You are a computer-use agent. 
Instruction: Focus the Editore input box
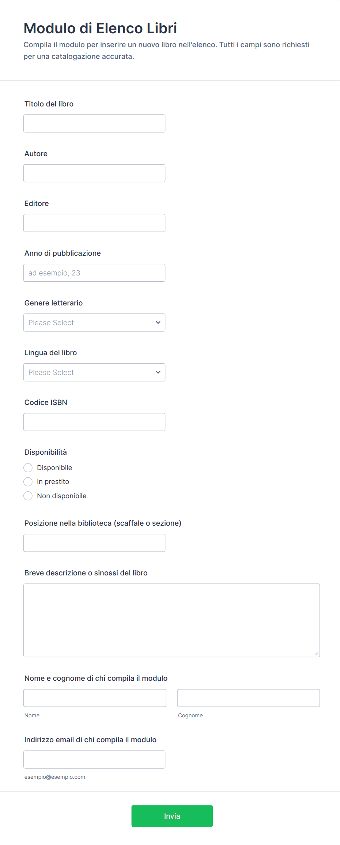pos(94,223)
